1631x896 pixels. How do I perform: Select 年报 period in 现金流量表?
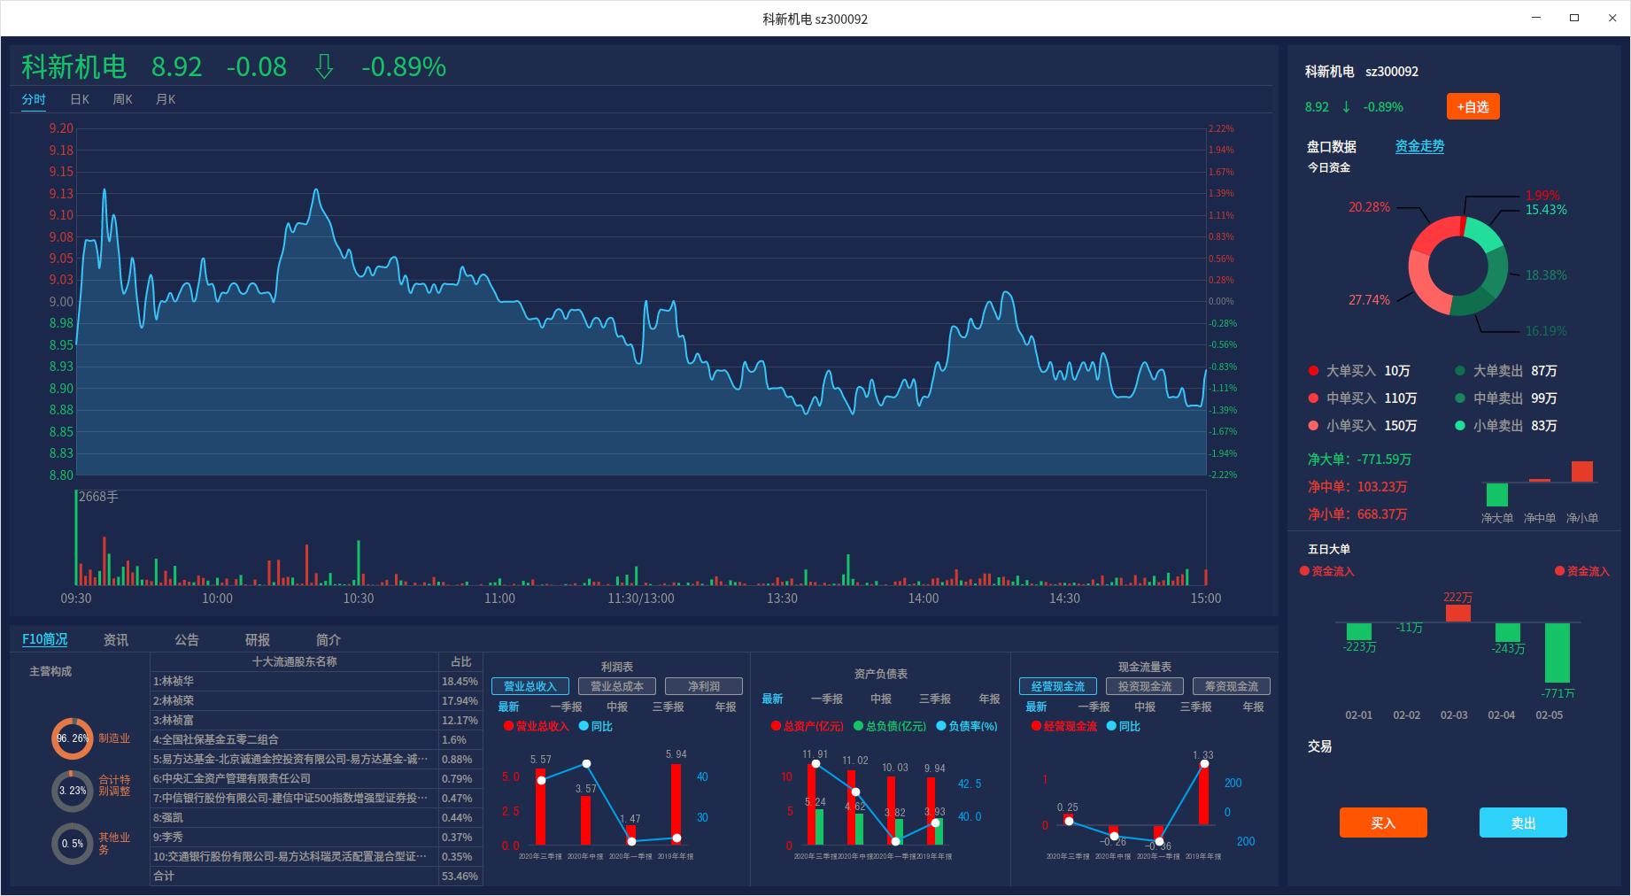1253,707
